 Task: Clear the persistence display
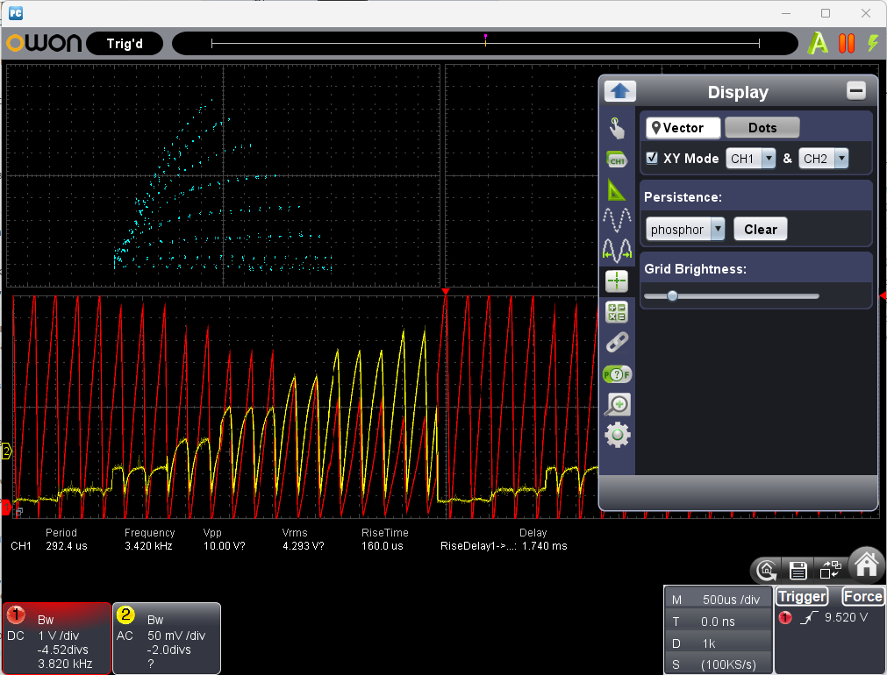pos(760,230)
